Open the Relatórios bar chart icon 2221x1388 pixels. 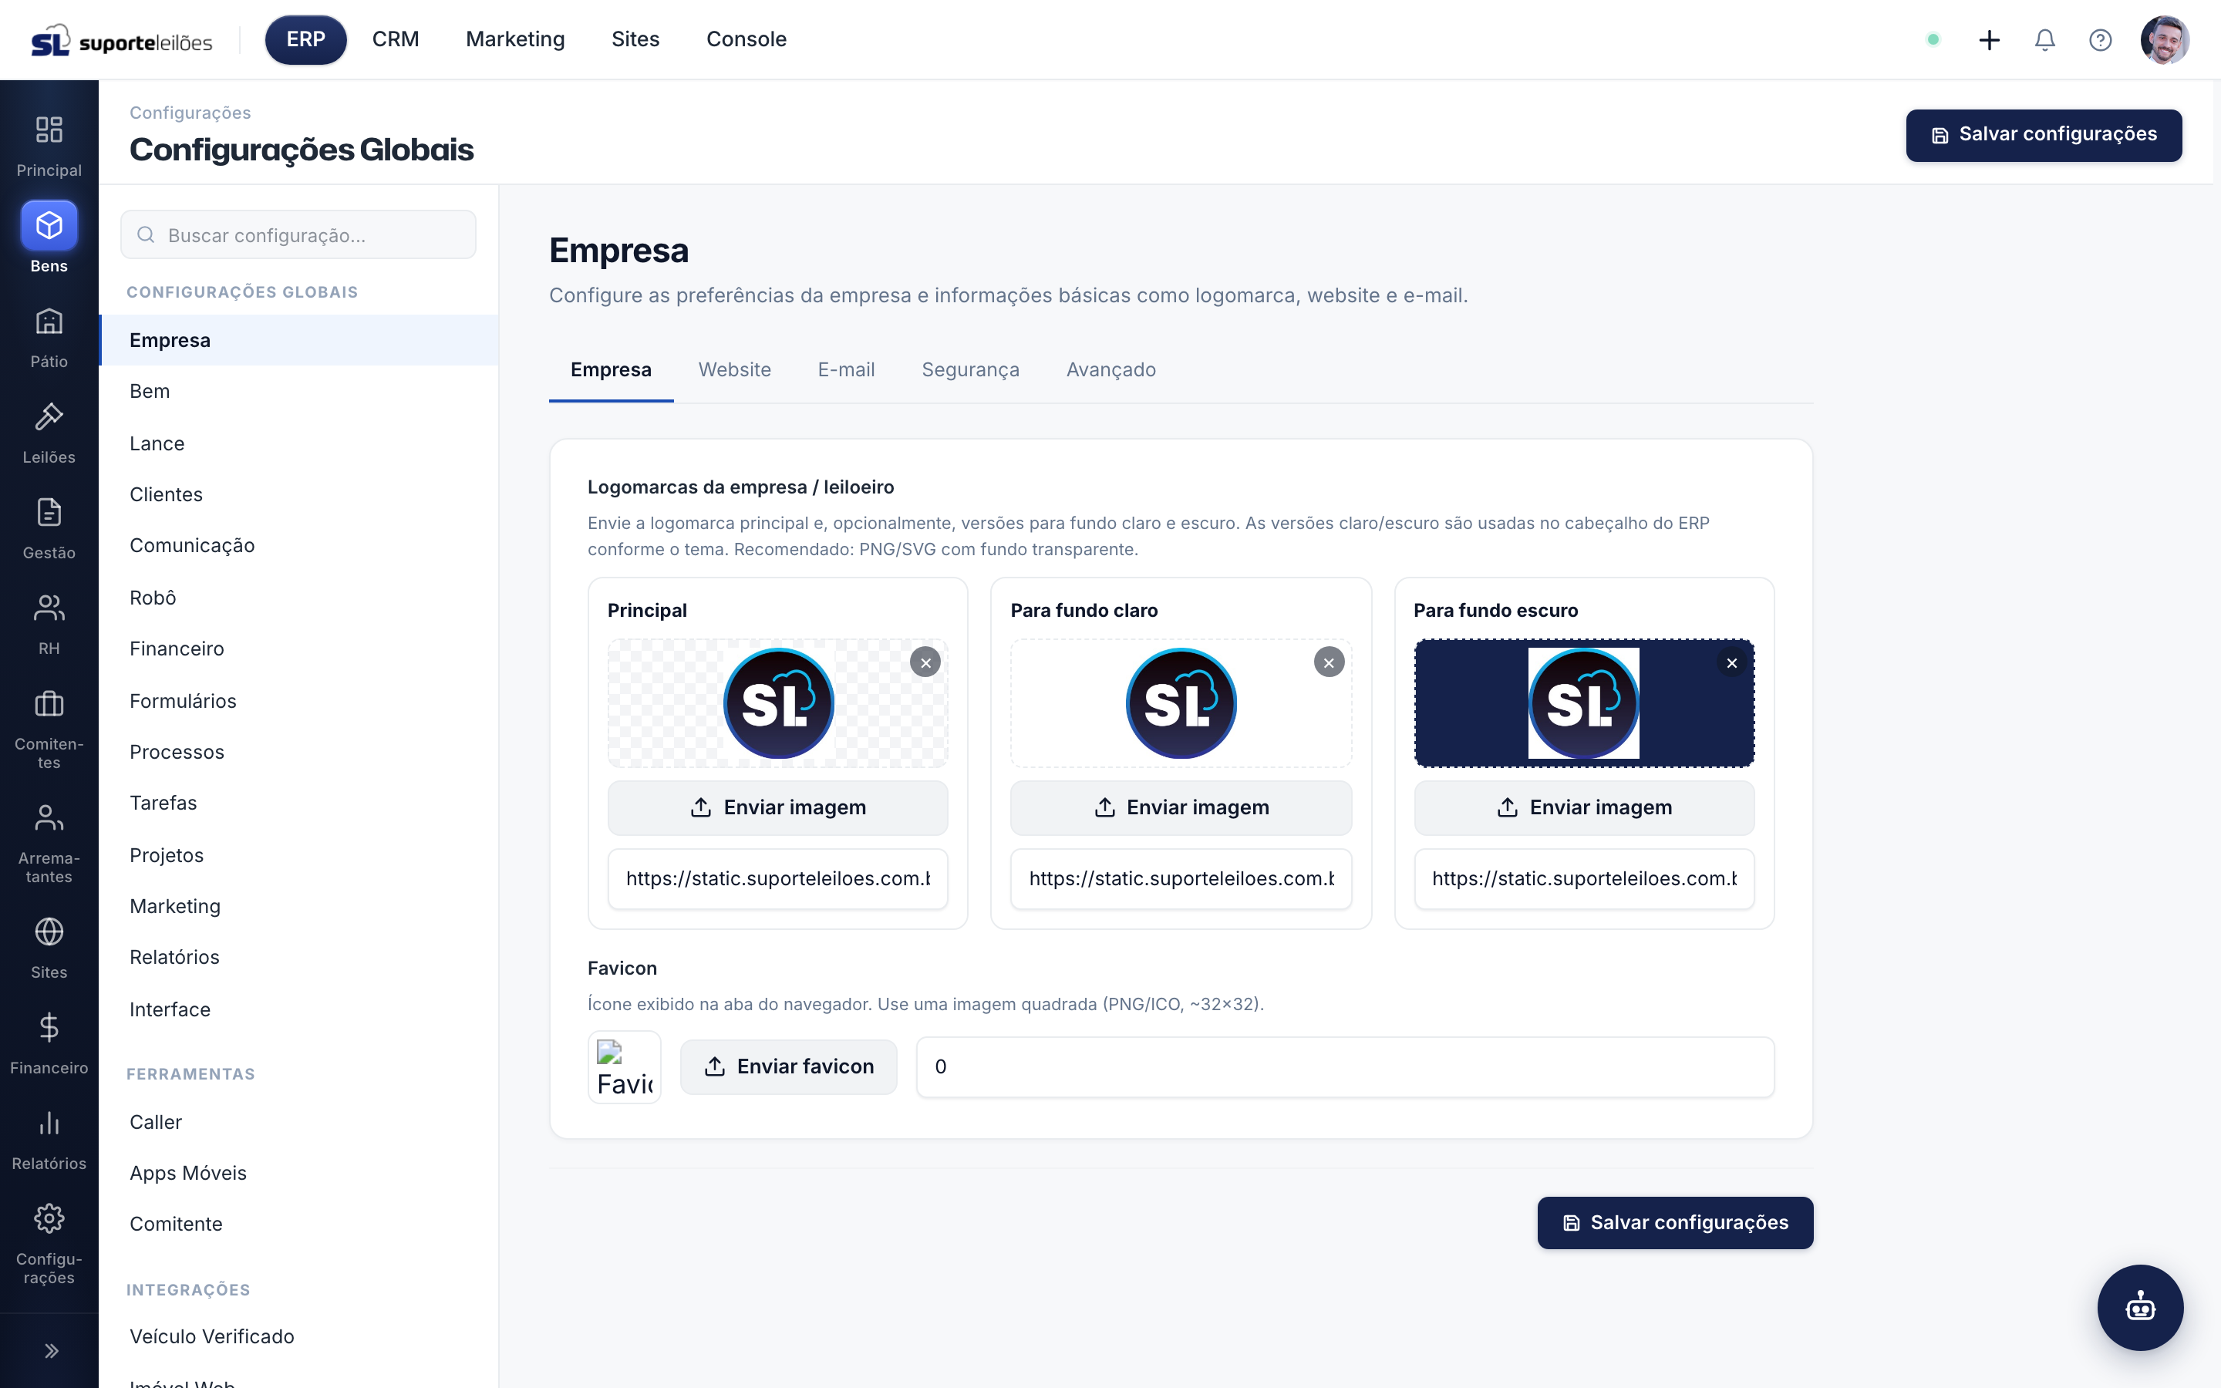click(49, 1123)
